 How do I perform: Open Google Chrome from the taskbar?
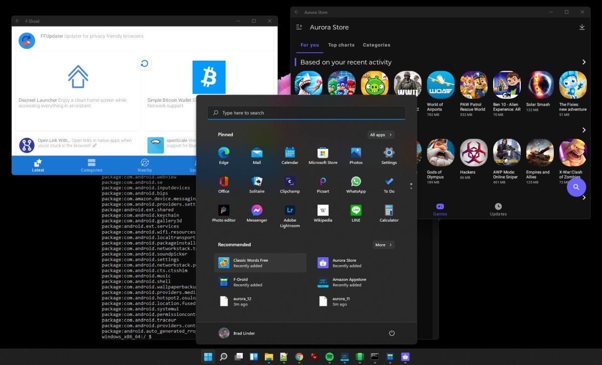click(x=299, y=356)
